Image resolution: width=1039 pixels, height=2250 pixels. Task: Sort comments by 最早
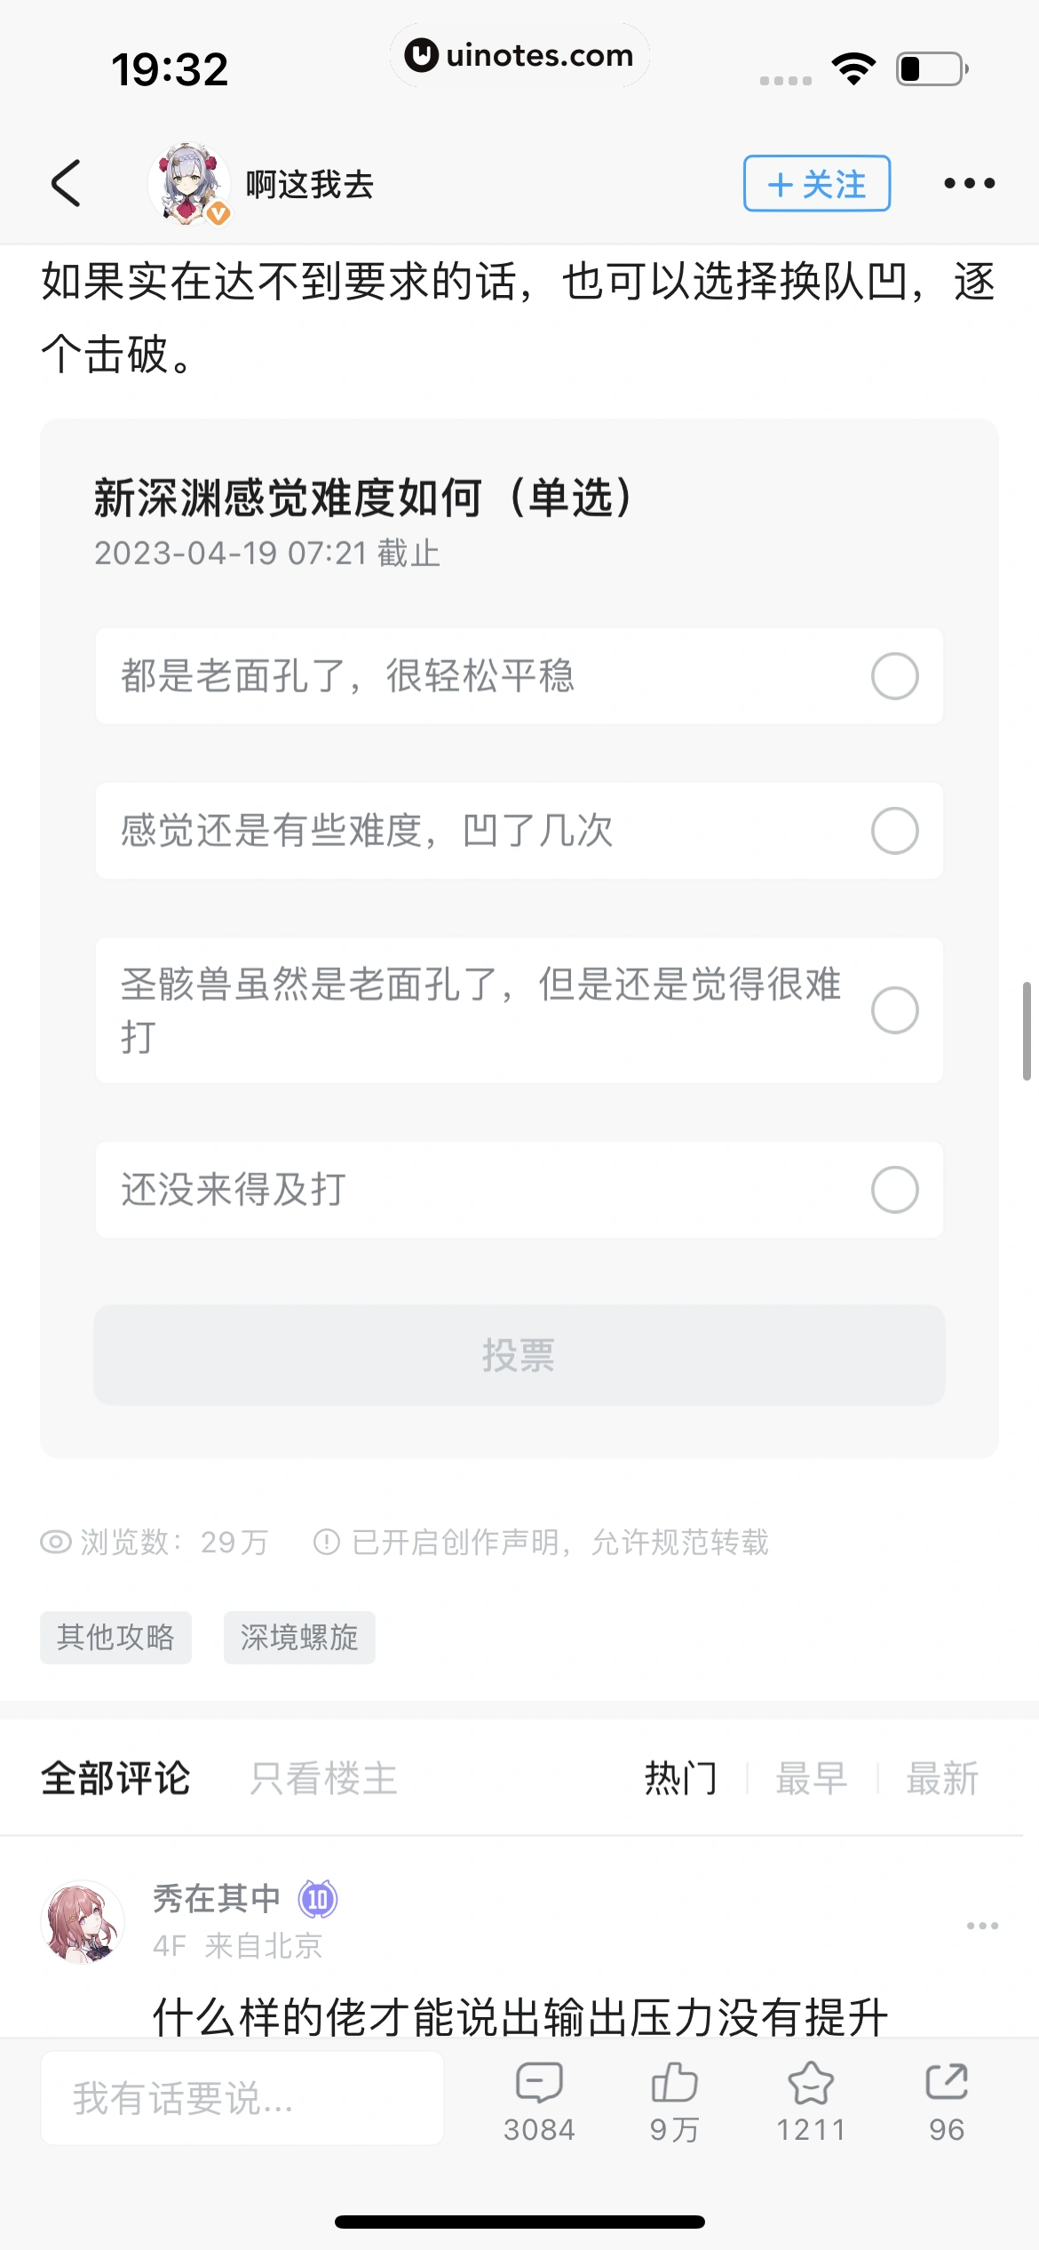(811, 1778)
